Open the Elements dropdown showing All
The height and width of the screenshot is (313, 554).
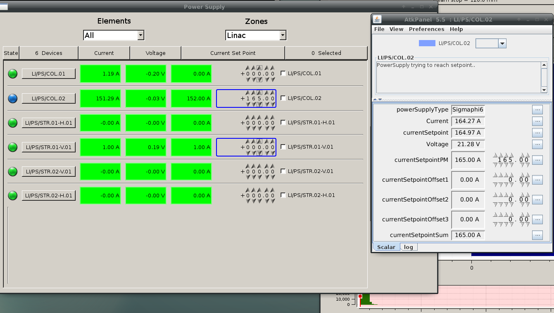pos(114,36)
